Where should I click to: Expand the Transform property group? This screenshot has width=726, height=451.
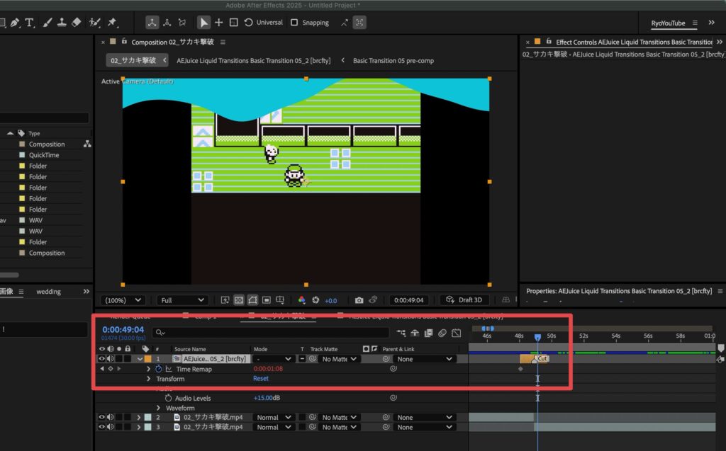149,379
